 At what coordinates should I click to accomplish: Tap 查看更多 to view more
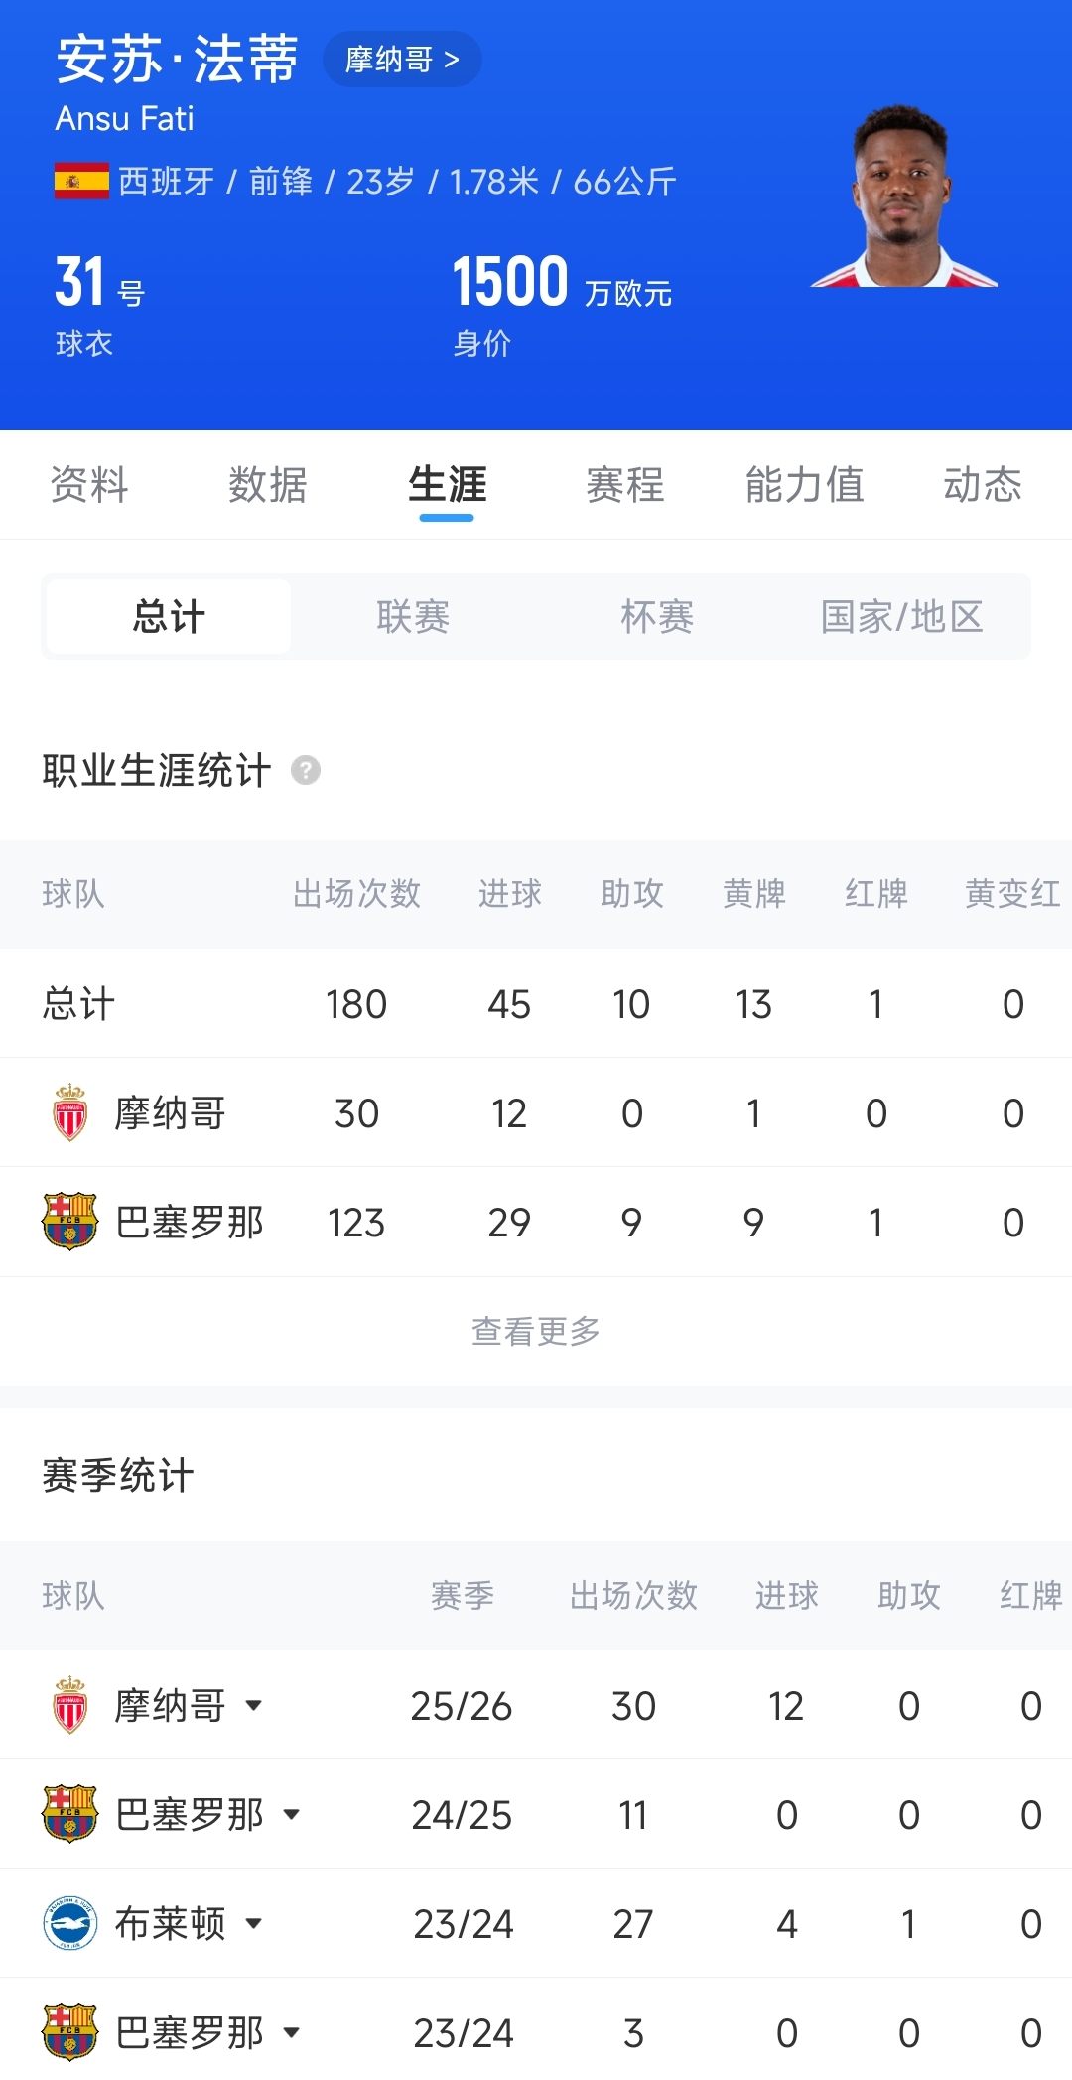click(536, 1331)
